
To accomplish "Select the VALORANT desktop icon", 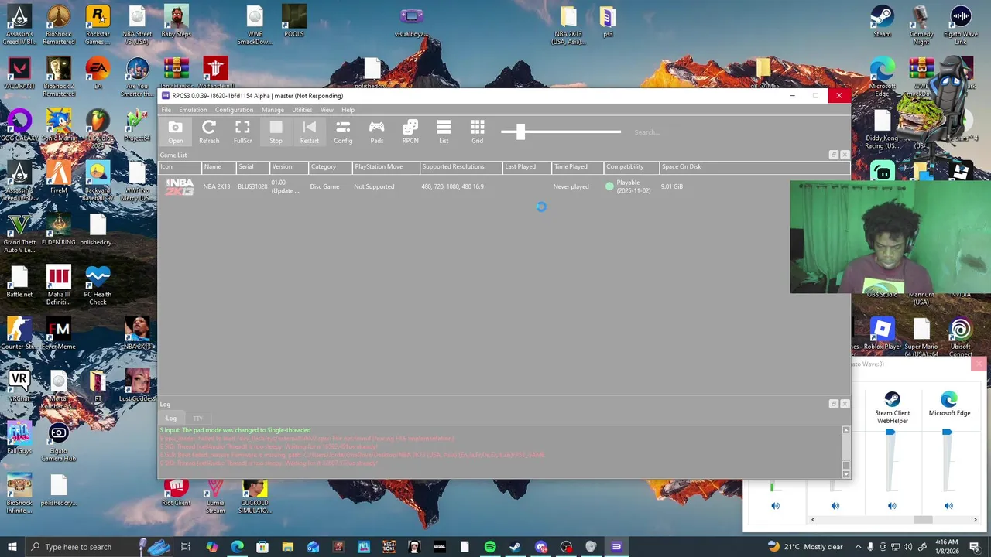I will coord(19,73).
